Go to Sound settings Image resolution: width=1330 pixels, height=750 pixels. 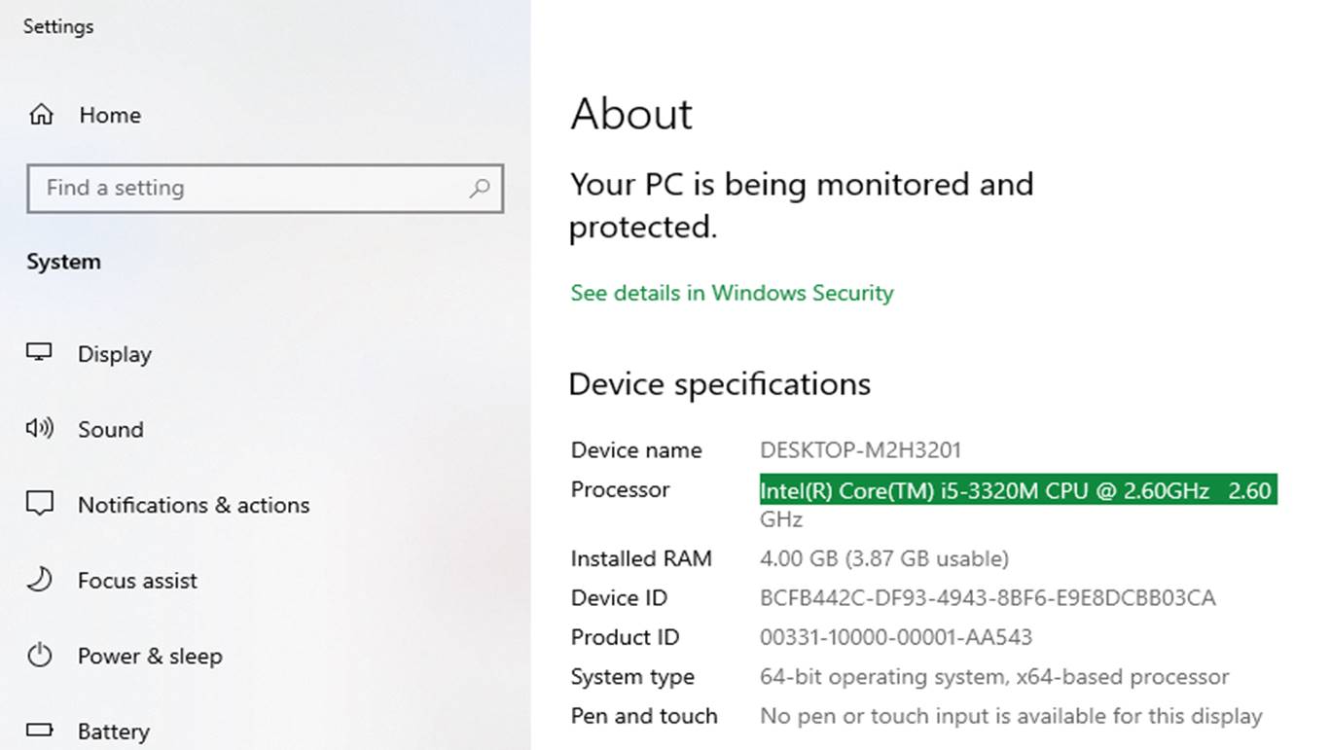(x=110, y=429)
